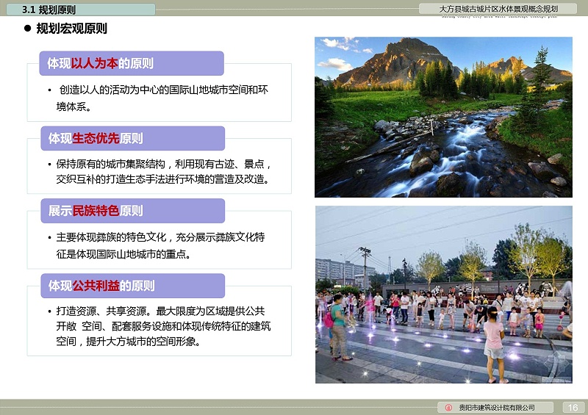The width and height of the screenshot is (588, 415).
Task: Click the red company logo icon in footer
Action: coord(448,408)
